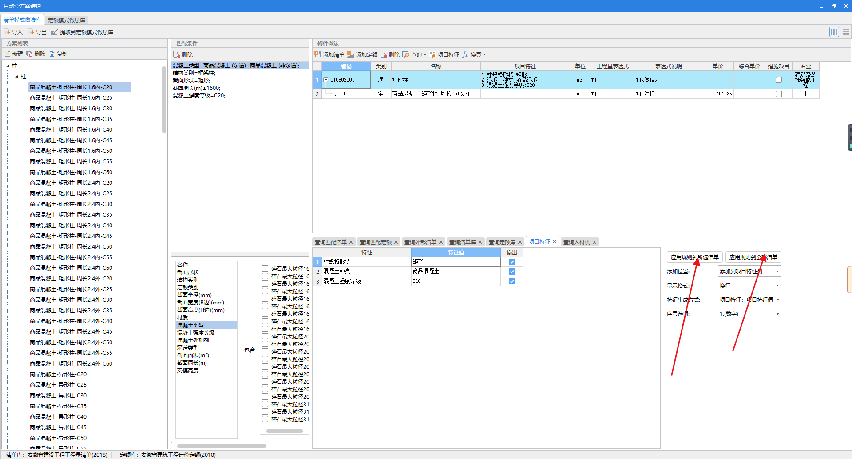Toggle 输出 checkbox for 柱规格形状

(x=512, y=262)
